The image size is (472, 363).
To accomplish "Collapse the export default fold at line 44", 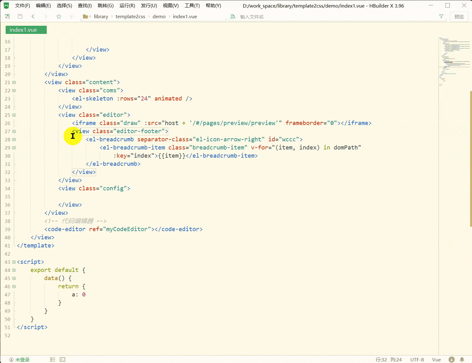I will point(14,270).
